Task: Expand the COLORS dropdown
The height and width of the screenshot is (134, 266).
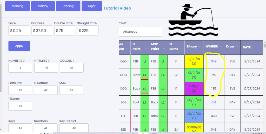Action: (72, 68)
